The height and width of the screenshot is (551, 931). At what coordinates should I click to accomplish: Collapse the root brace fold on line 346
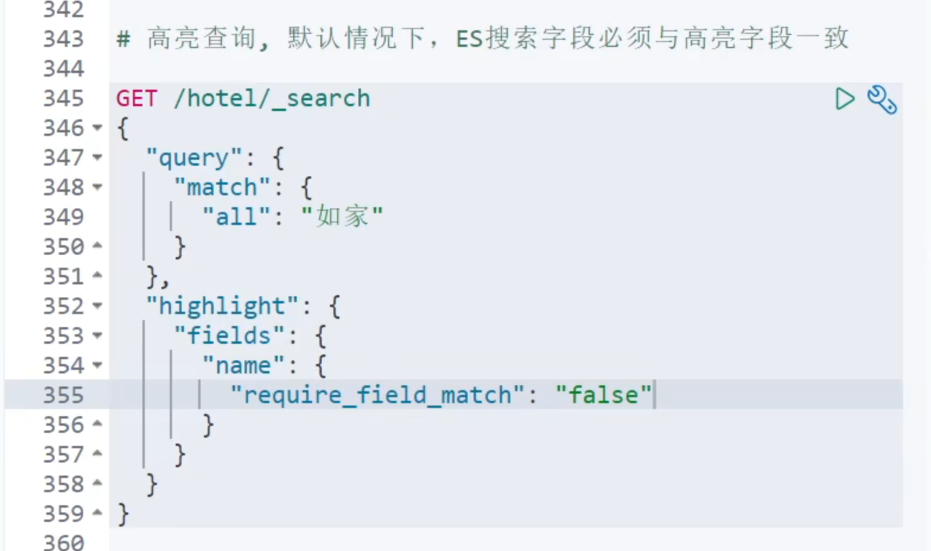[97, 128]
